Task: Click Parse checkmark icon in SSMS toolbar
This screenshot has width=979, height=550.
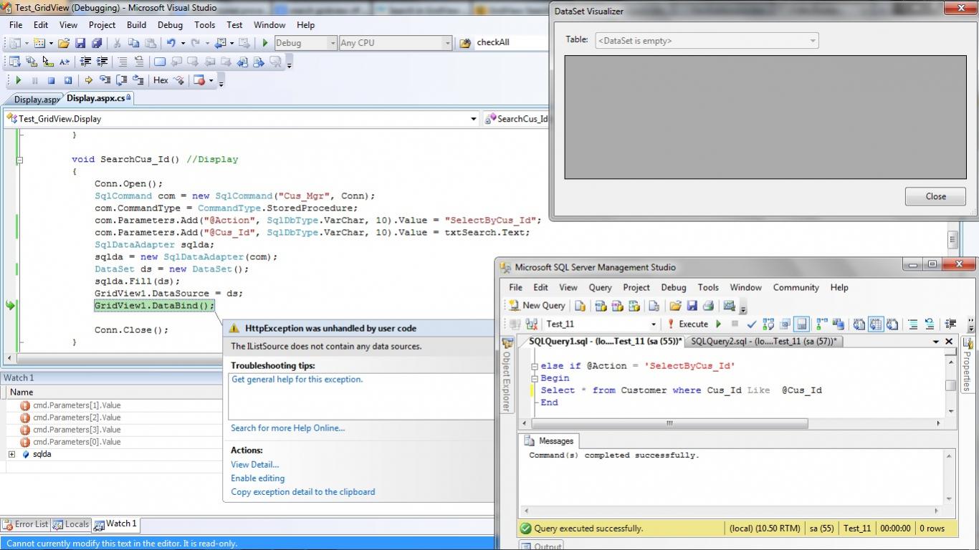Action: pyautogui.click(x=751, y=324)
